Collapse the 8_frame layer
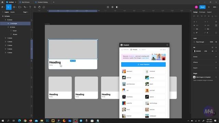Viewport: 219px width, 123px height. click(8, 27)
